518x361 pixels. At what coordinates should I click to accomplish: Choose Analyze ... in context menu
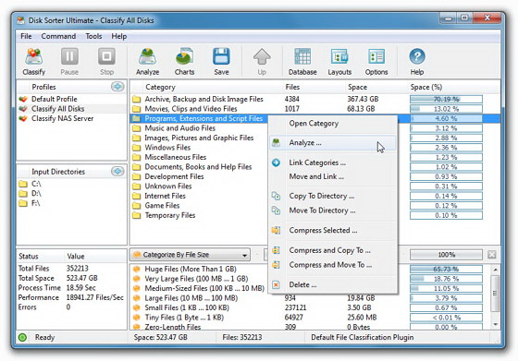tap(333, 143)
